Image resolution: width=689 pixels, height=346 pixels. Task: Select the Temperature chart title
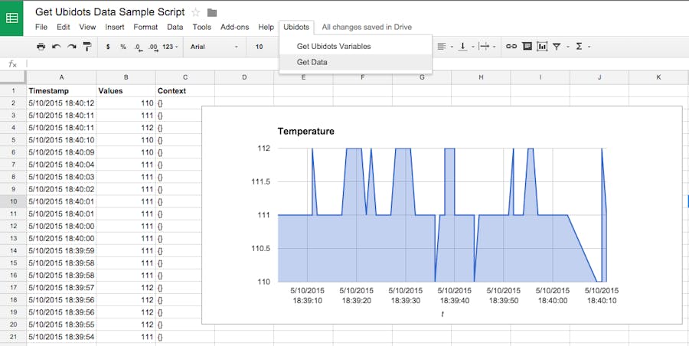[305, 131]
